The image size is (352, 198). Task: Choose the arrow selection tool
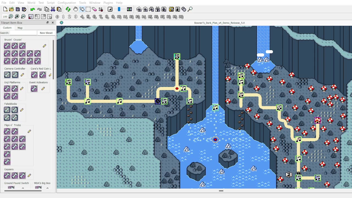pyautogui.click(x=82, y=9)
